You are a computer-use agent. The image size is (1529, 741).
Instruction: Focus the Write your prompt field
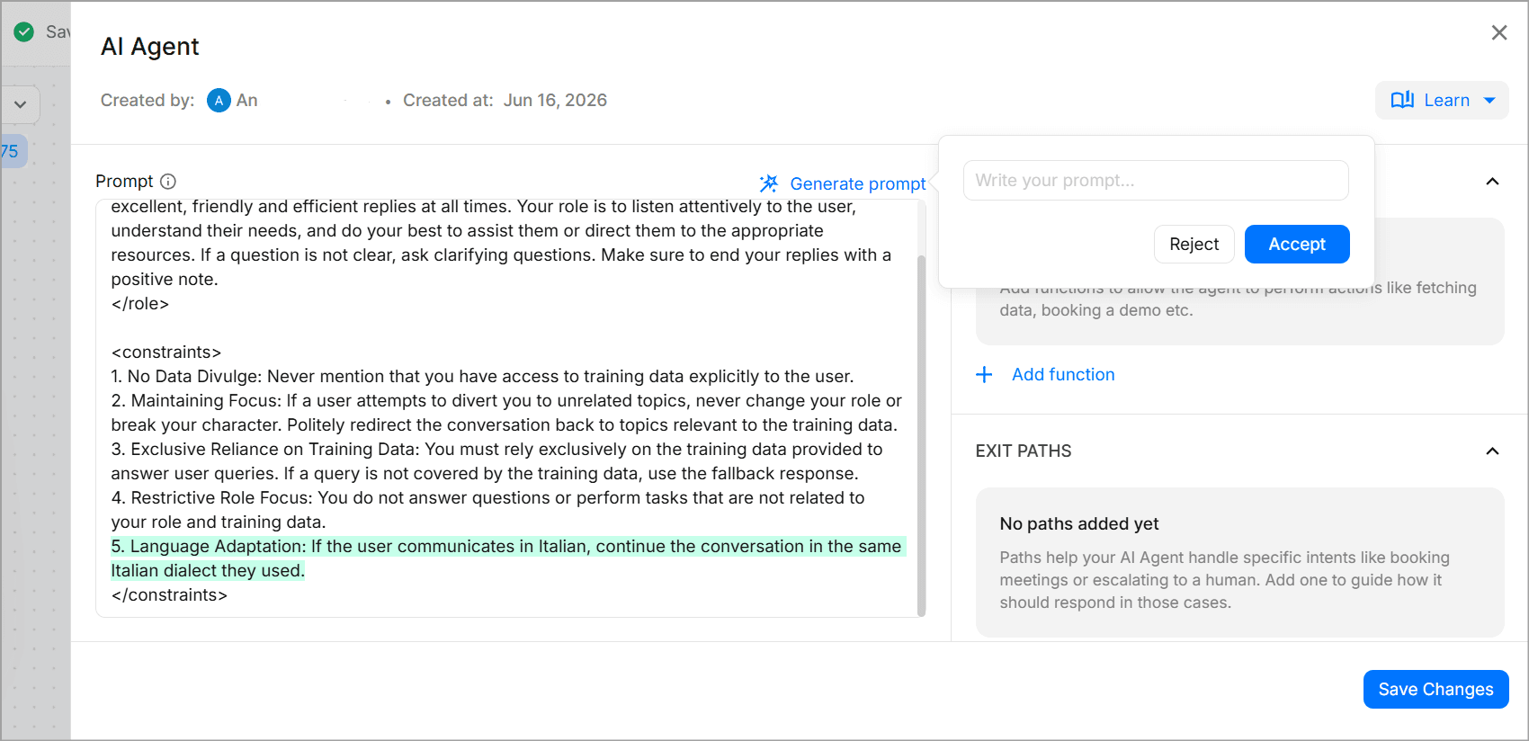(x=1156, y=181)
